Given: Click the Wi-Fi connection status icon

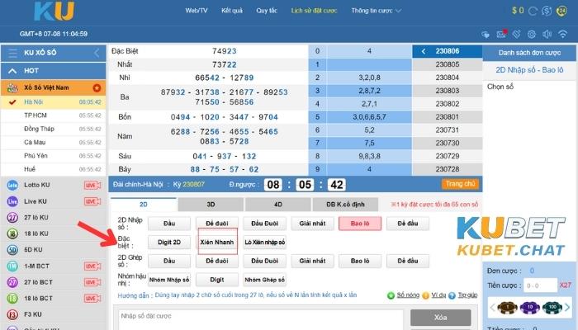Looking at the screenshot, I should (562, 34).
